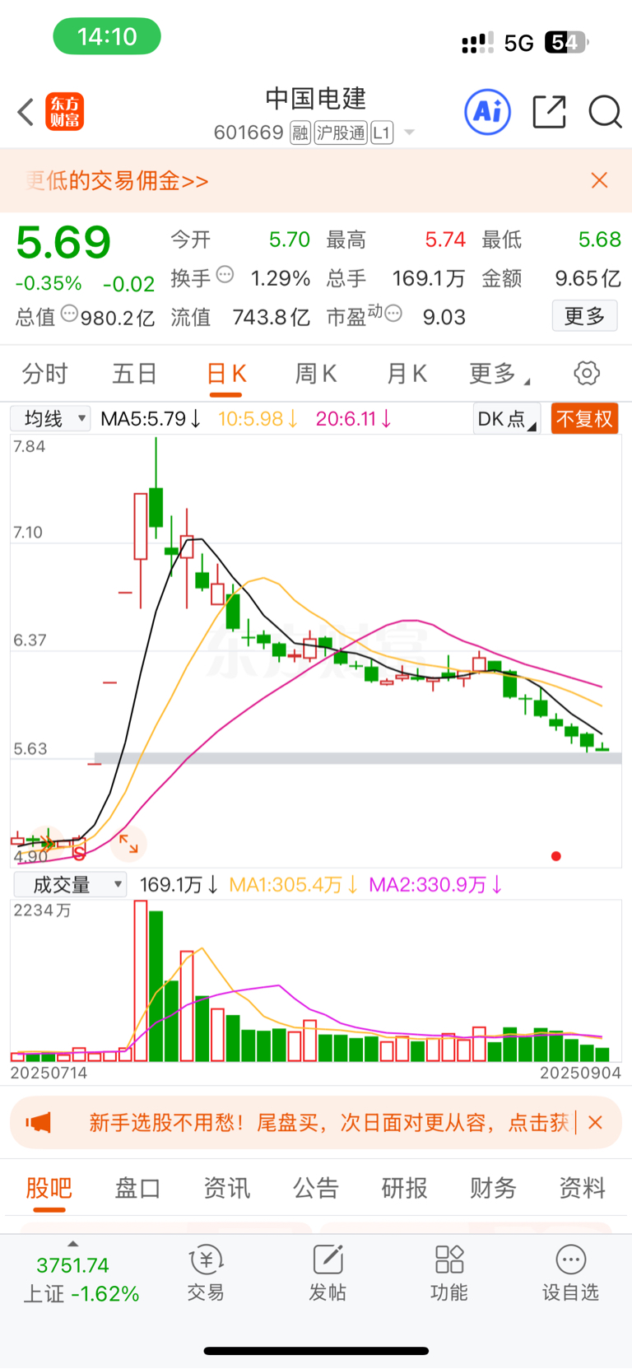Screen dimensions: 632x1369
Task: Tap the 金额 9.65亿 value
Action: click(x=588, y=278)
